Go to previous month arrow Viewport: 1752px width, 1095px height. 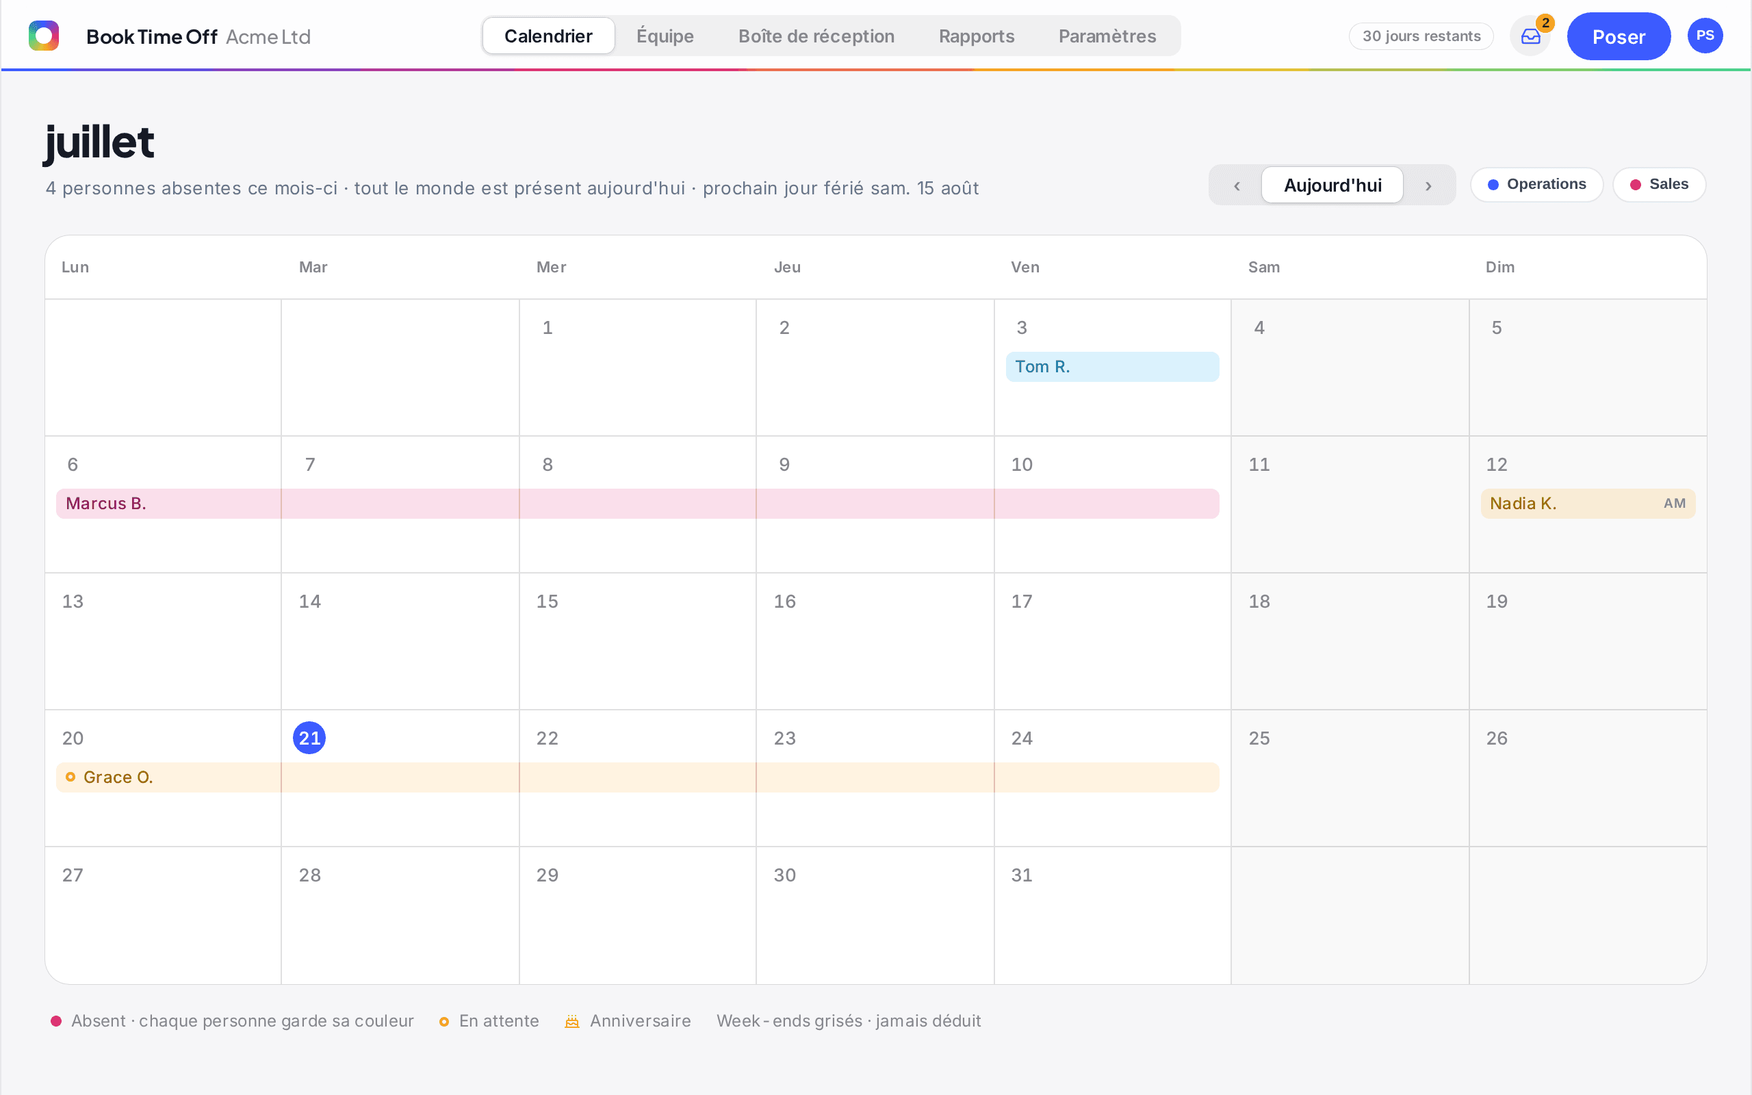[1237, 185]
